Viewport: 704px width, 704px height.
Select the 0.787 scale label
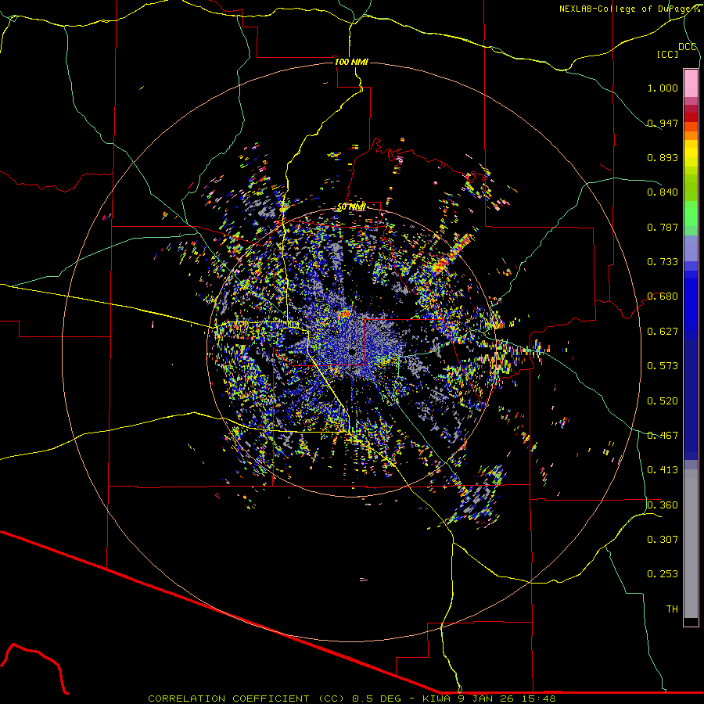[663, 227]
